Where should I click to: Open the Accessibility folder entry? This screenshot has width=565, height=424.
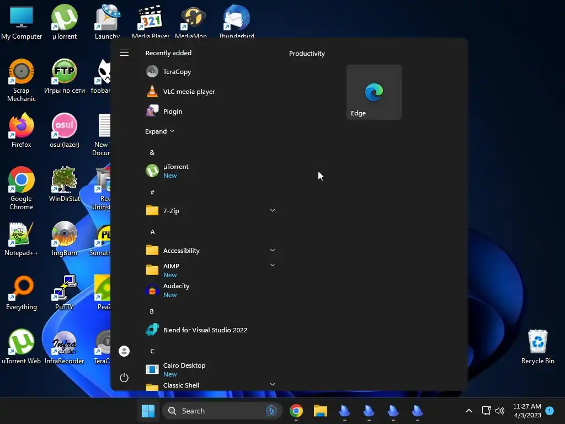(x=211, y=250)
